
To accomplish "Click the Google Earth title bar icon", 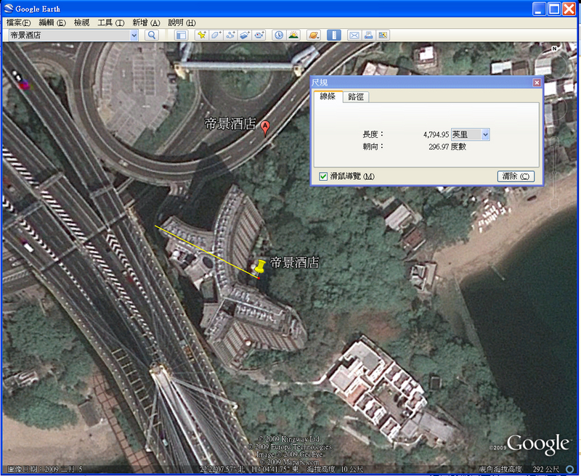I will click(8, 9).
